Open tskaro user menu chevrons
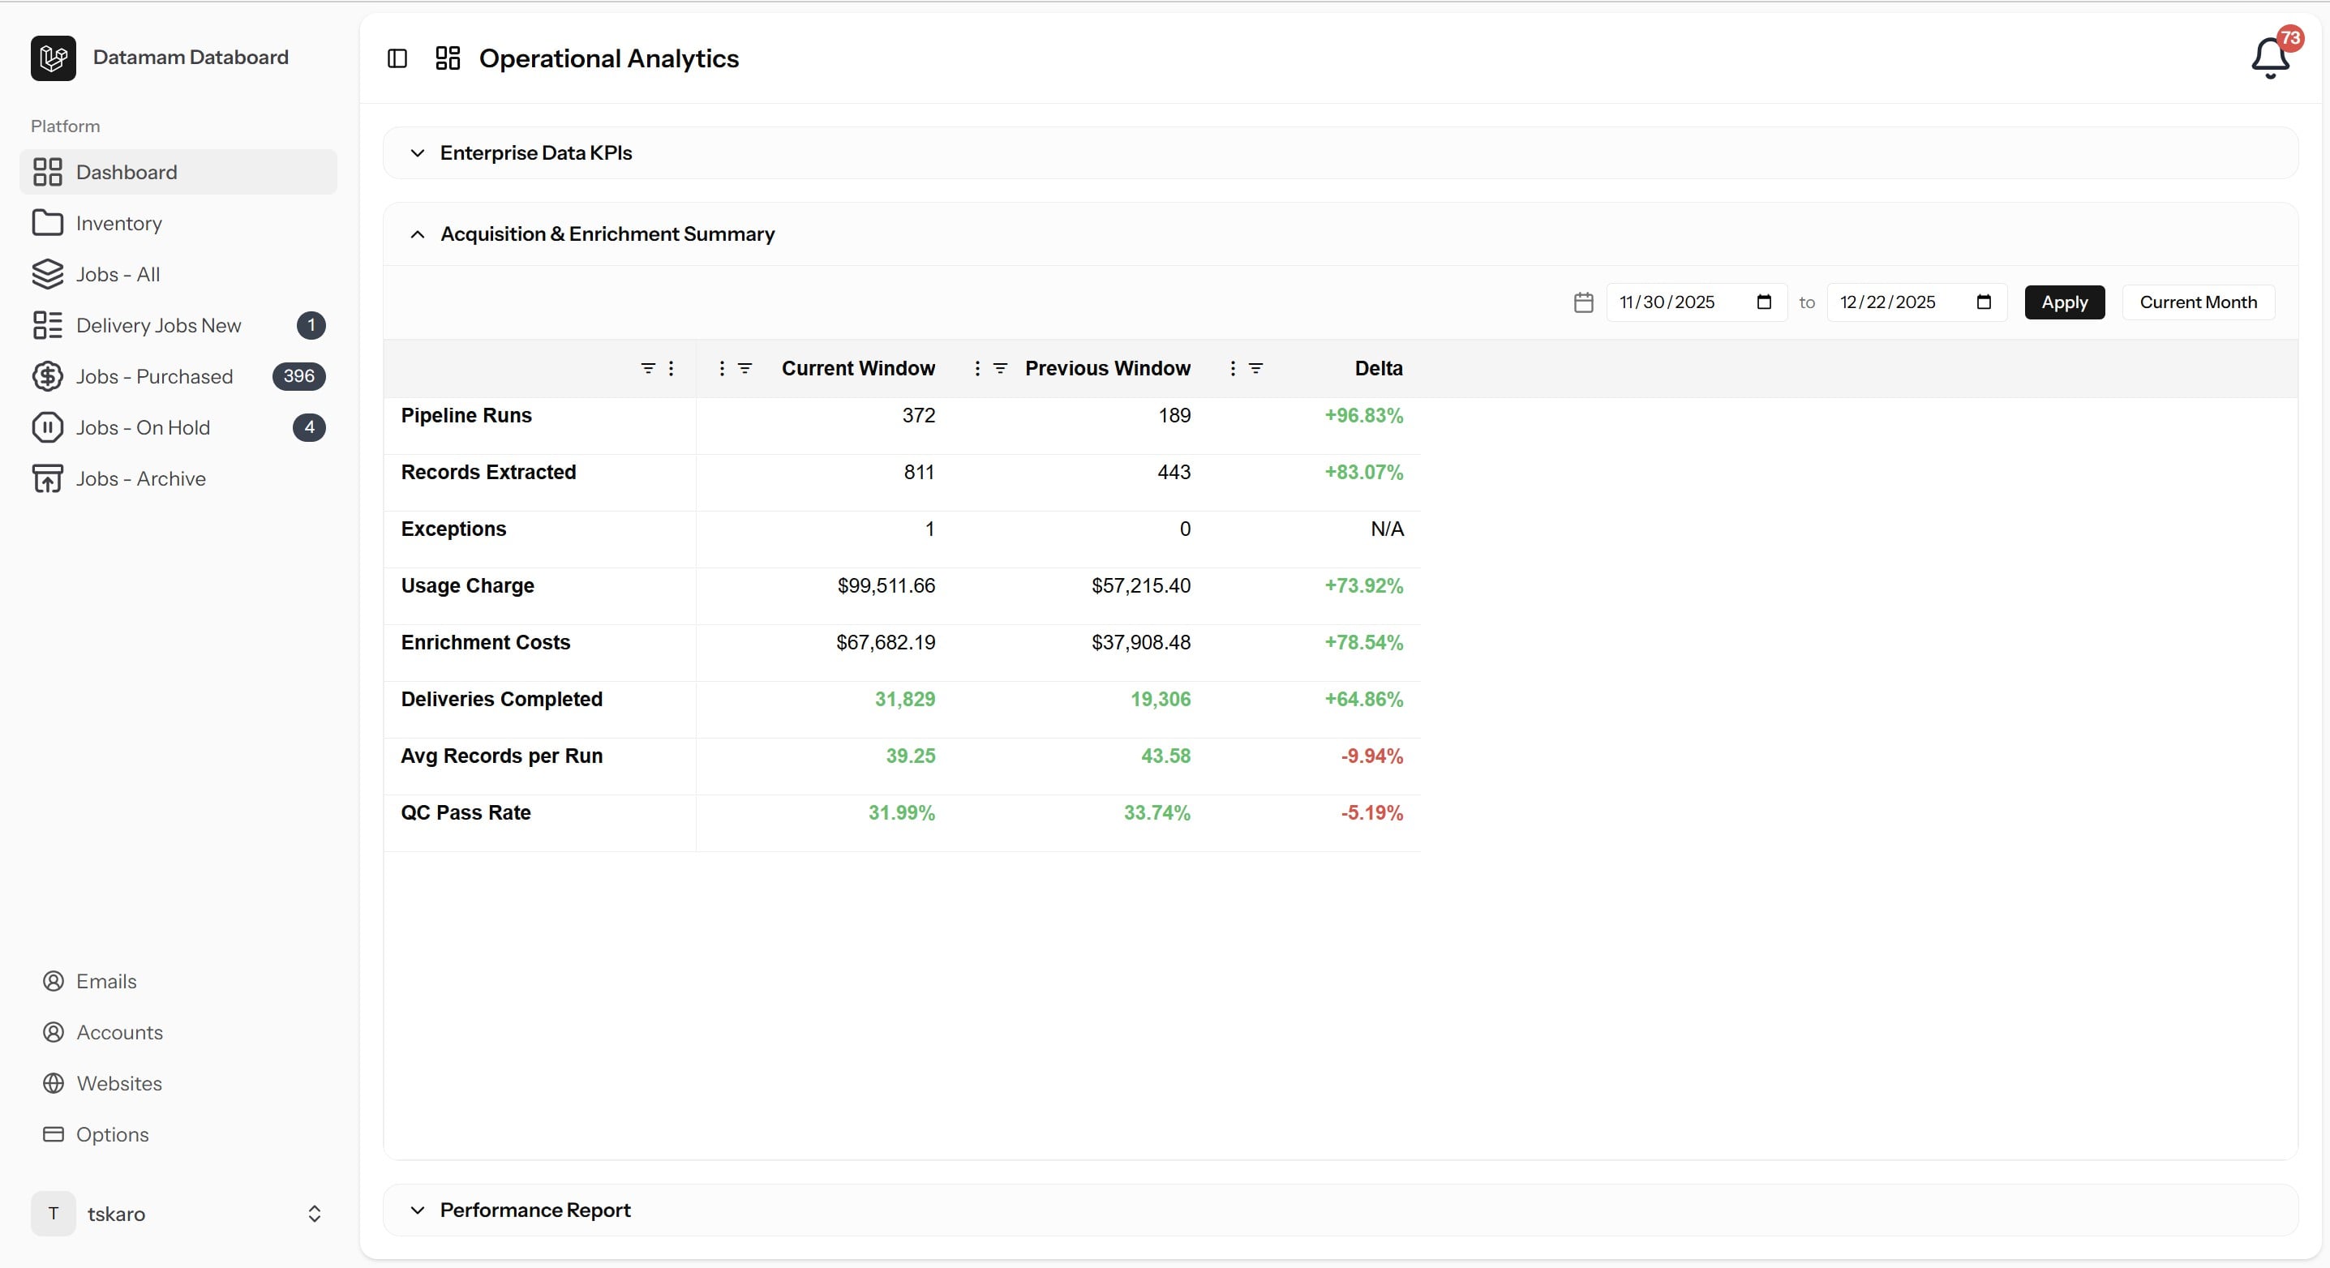 [314, 1214]
